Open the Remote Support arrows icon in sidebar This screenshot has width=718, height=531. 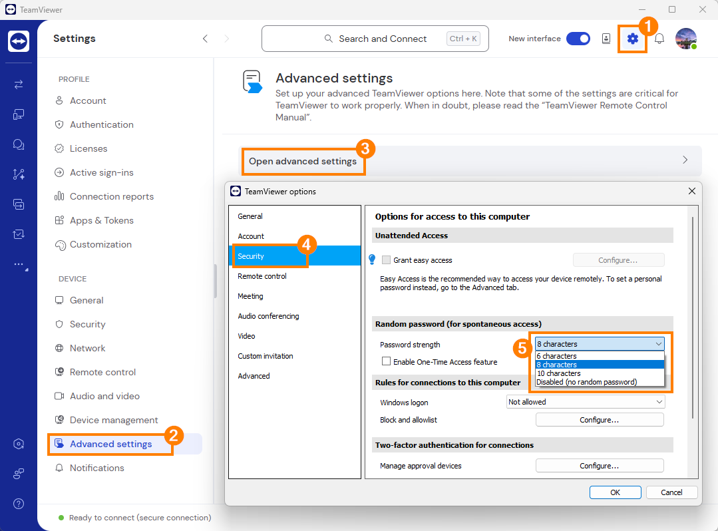[x=19, y=85]
